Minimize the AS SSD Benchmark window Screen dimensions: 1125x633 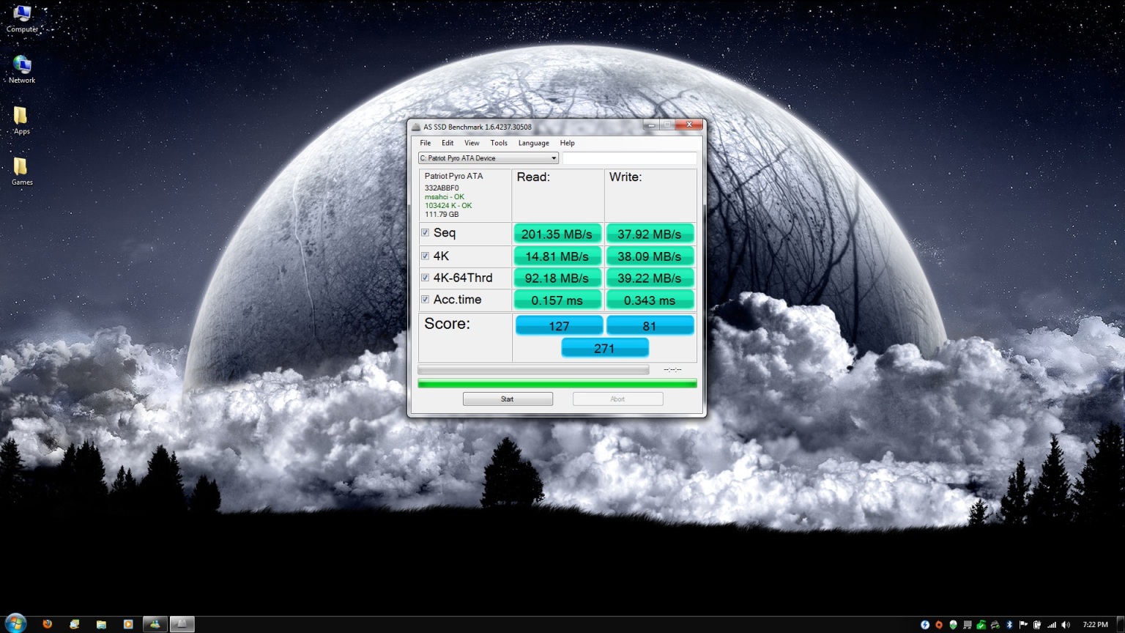[651, 125]
